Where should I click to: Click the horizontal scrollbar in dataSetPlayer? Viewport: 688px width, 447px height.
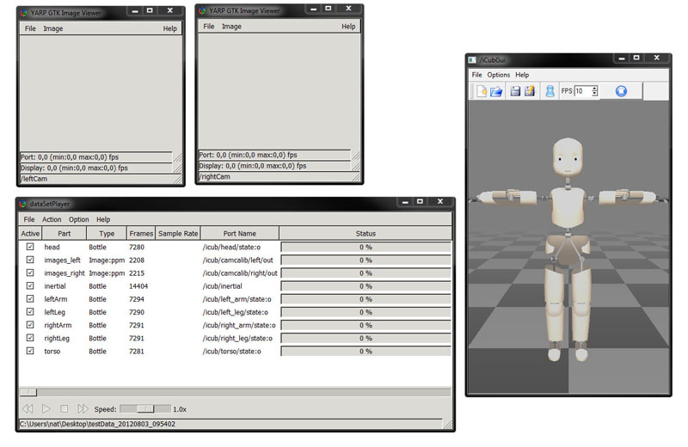coord(234,392)
